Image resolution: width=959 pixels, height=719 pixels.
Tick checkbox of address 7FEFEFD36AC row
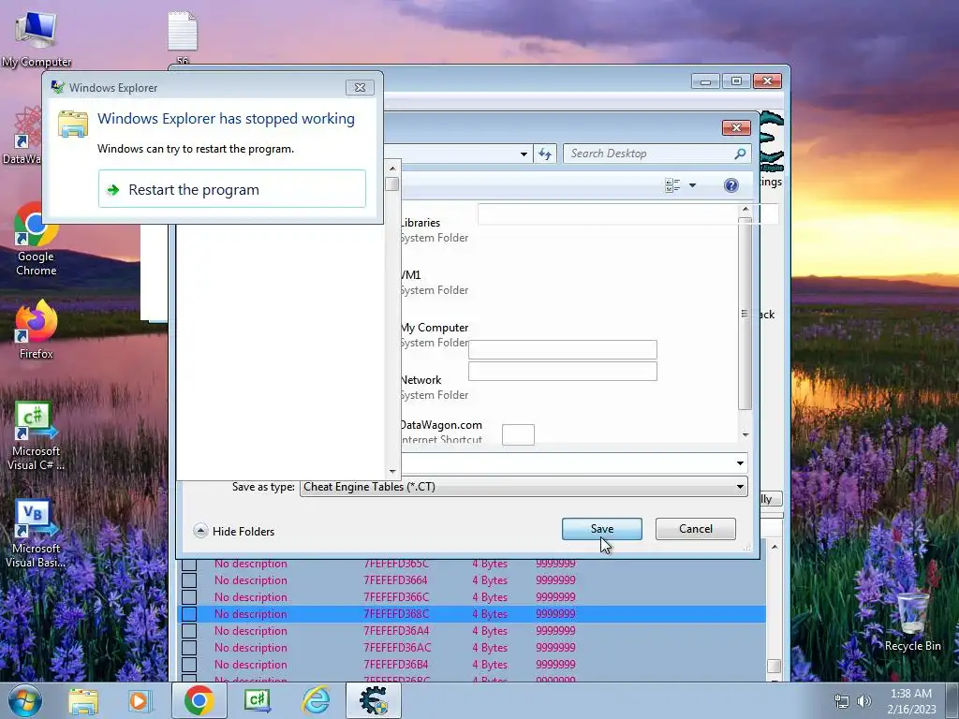coord(189,648)
